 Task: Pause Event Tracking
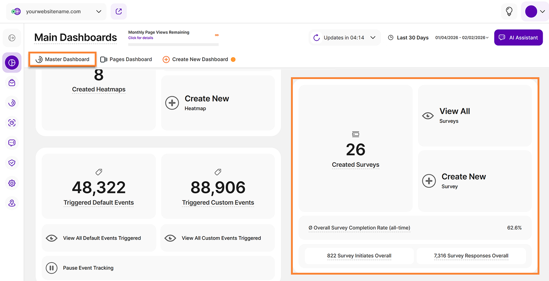[x=88, y=268]
